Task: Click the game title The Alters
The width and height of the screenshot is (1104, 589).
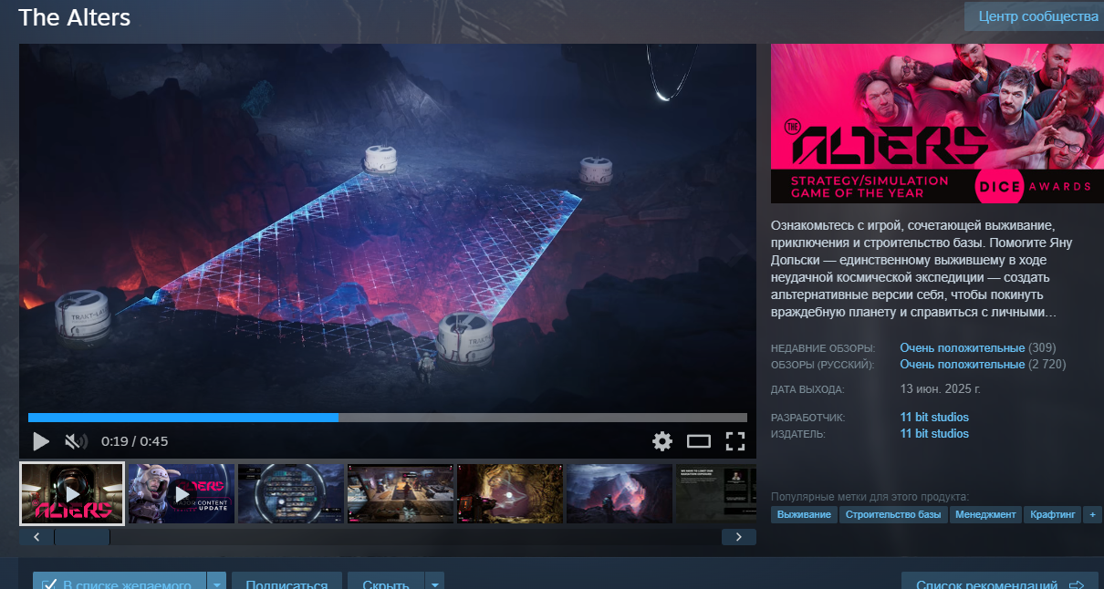Action: (75, 17)
